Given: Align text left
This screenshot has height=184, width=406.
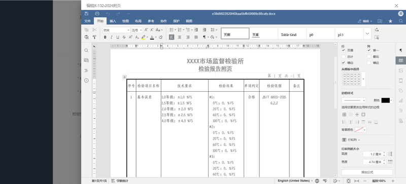Looking at the screenshot, I should pyautogui.click(x=172, y=38).
